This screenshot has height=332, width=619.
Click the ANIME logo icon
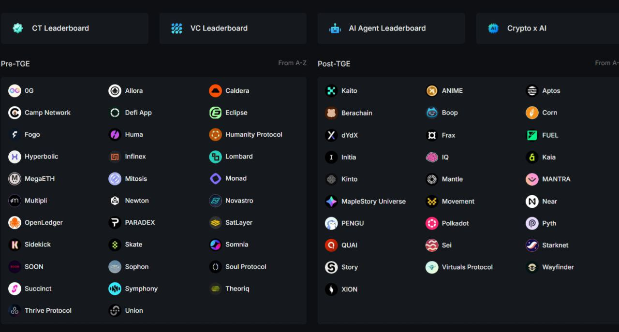(x=432, y=90)
